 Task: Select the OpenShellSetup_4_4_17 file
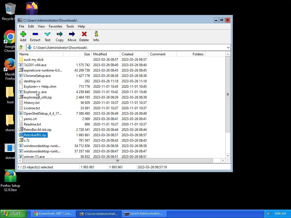click(x=43, y=113)
